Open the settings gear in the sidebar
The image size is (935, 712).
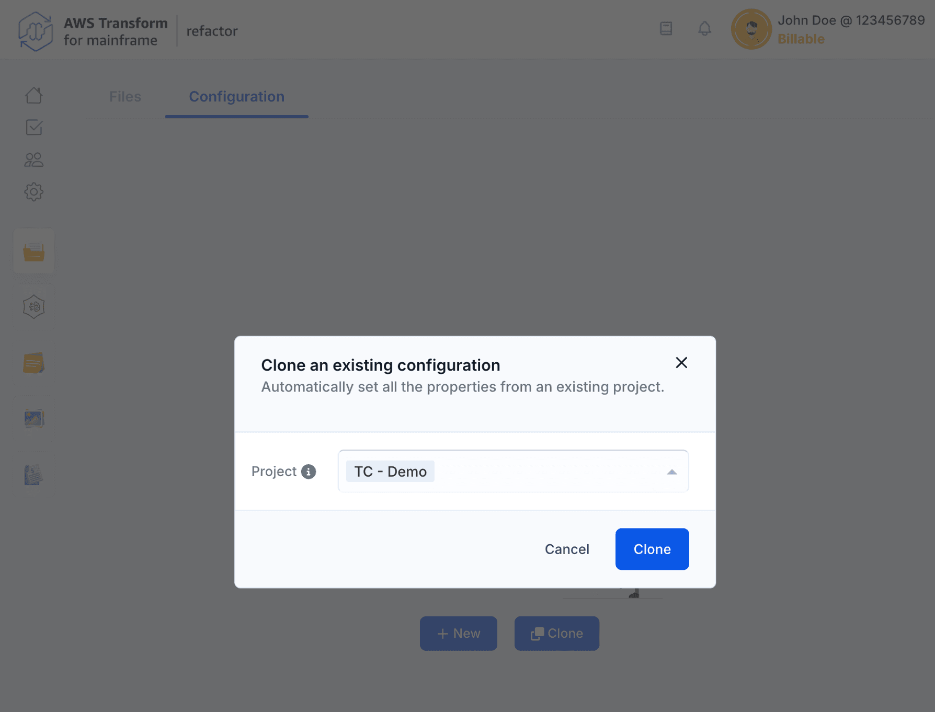pyautogui.click(x=33, y=191)
